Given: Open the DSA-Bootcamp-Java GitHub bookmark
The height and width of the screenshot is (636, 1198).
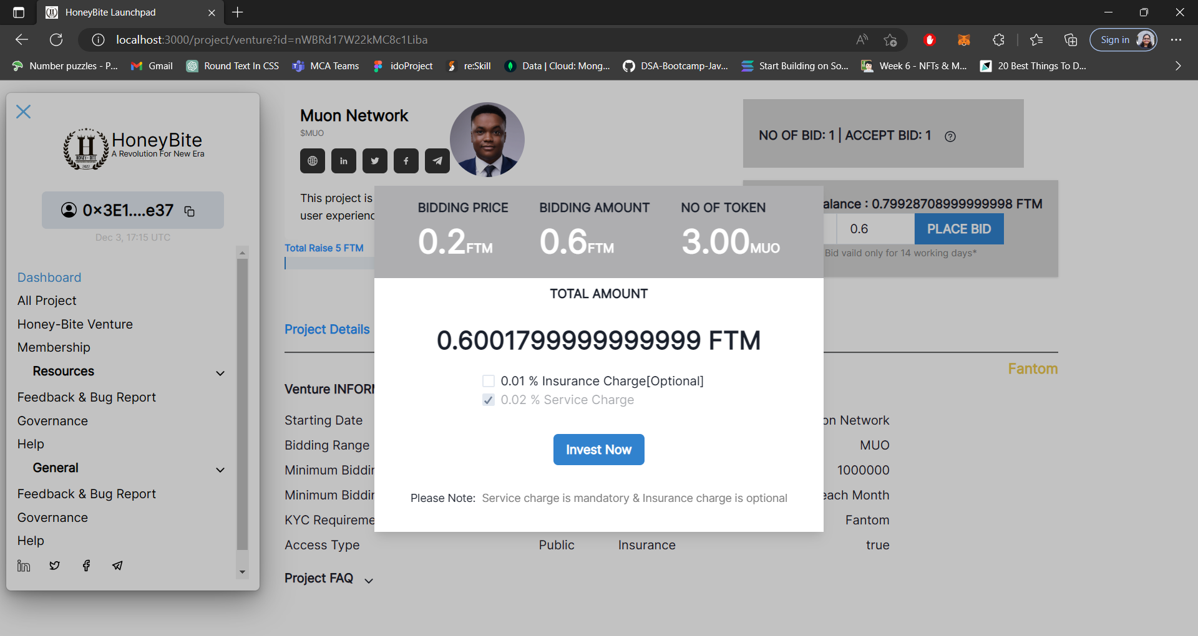Looking at the screenshot, I should 675,66.
